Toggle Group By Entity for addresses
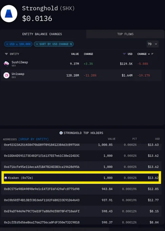 33,139
